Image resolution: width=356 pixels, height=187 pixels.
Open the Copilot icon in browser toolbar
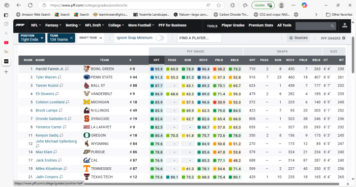click(304, 5)
